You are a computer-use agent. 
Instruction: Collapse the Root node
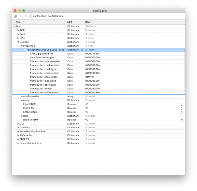tap(15, 26)
